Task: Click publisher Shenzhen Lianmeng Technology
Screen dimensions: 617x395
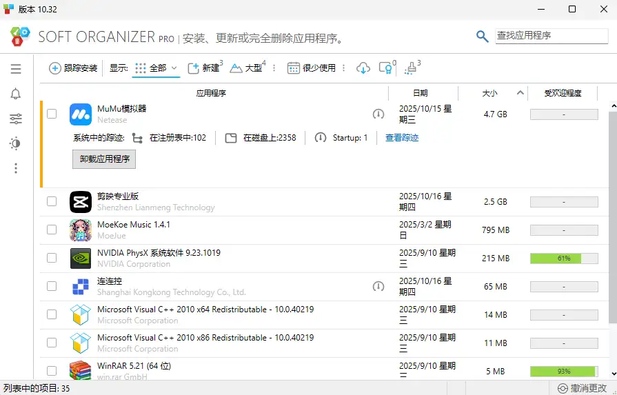Action: point(156,207)
